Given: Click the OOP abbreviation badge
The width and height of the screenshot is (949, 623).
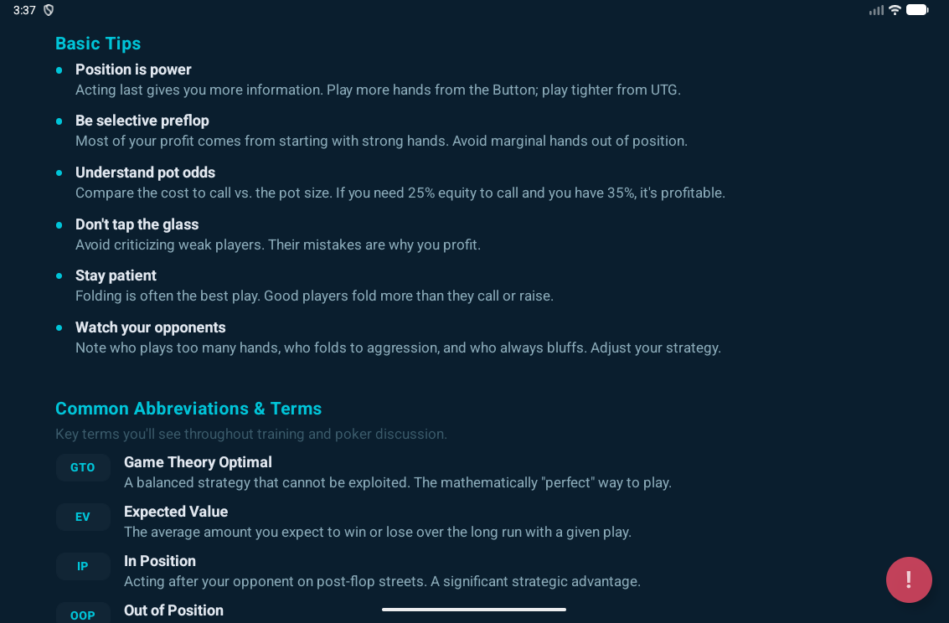Looking at the screenshot, I should coord(83,614).
